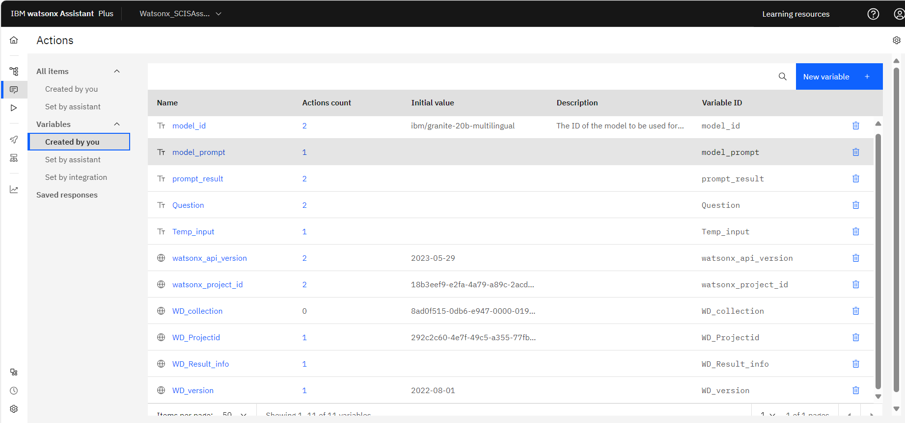Open Saved responses section
This screenshot has width=905, height=423.
(x=67, y=195)
